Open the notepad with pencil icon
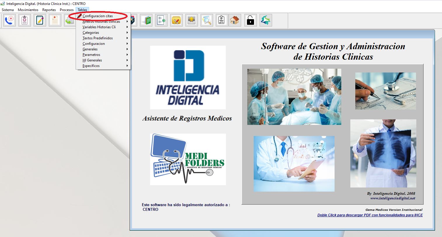The image size is (442, 237). coord(40,20)
